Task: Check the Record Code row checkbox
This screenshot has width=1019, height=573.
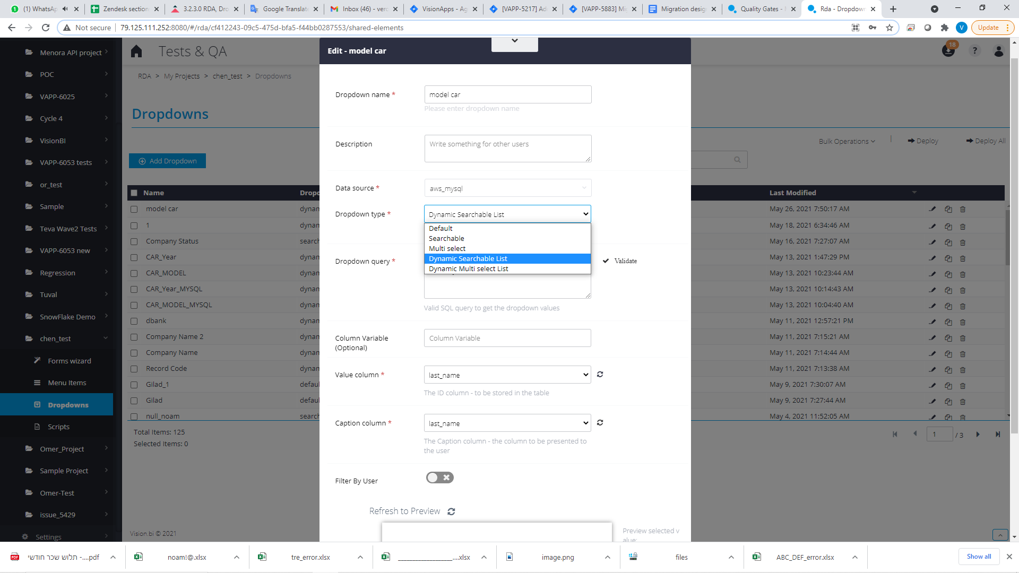Action: click(x=134, y=369)
